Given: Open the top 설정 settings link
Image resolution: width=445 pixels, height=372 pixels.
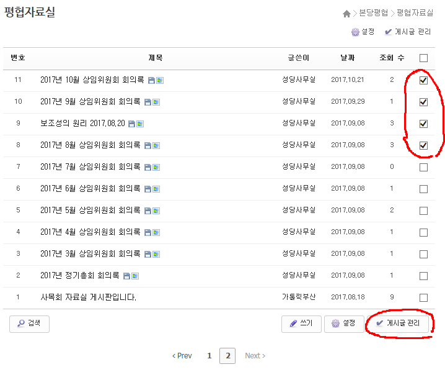Looking at the screenshot, I should [x=363, y=32].
